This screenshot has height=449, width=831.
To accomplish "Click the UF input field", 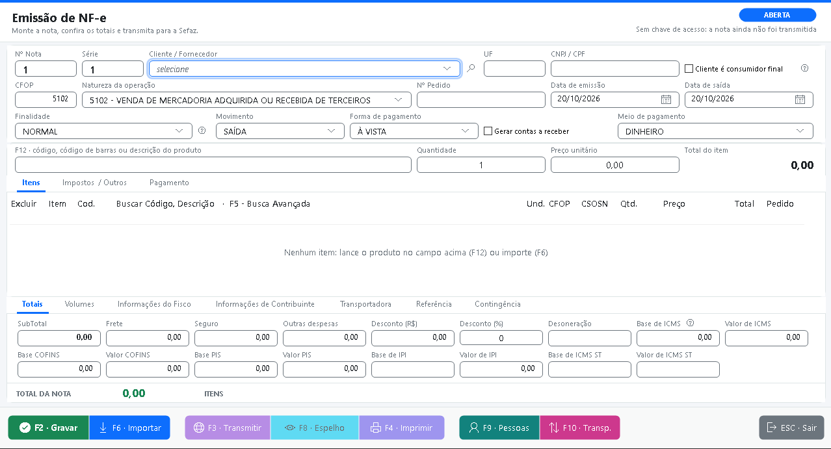I will click(x=514, y=68).
